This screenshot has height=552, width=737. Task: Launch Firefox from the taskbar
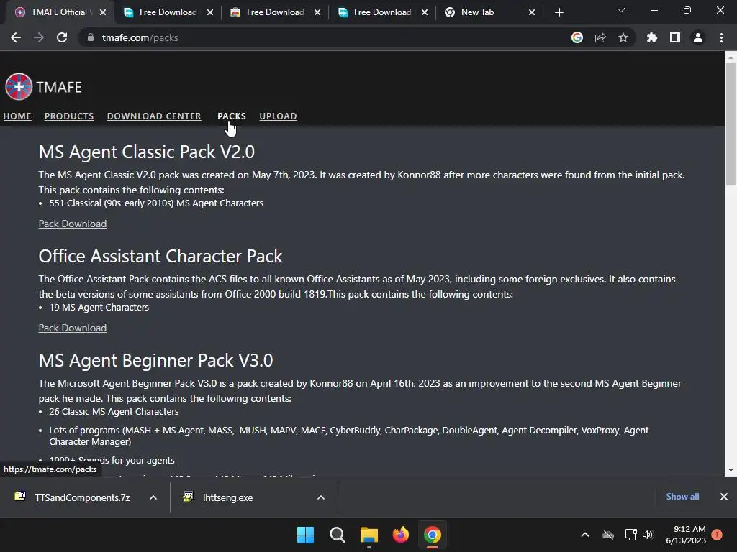pyautogui.click(x=401, y=535)
